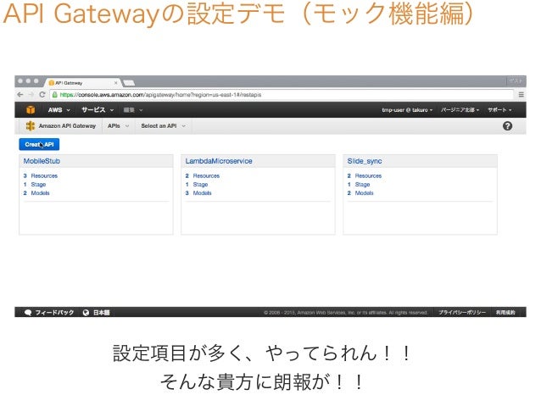Click the help question mark icon
This screenshot has width=541, height=406.
tap(507, 126)
